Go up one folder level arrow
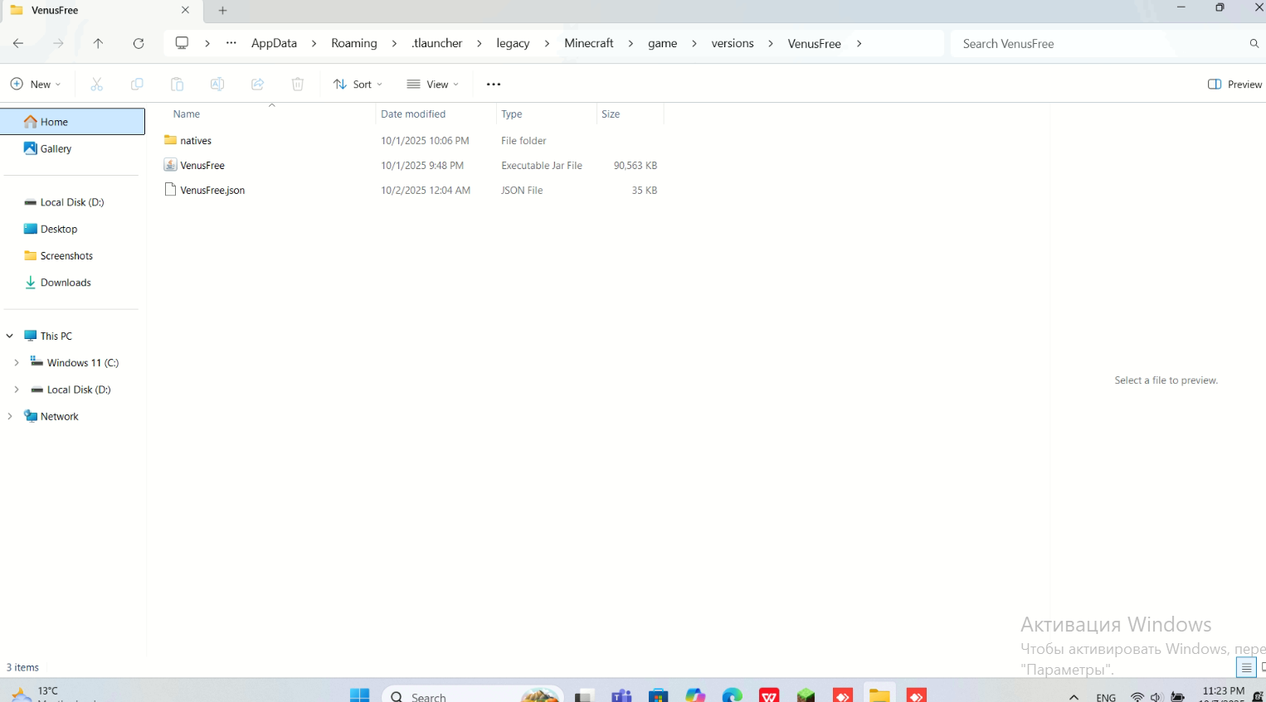Image resolution: width=1266 pixels, height=702 pixels. click(x=98, y=43)
